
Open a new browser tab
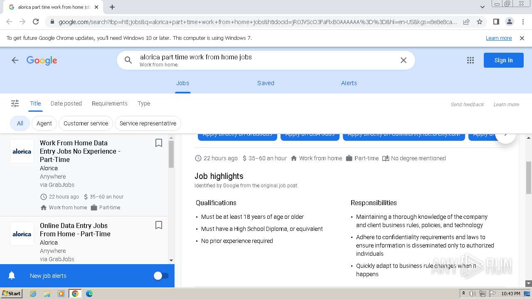(112, 7)
